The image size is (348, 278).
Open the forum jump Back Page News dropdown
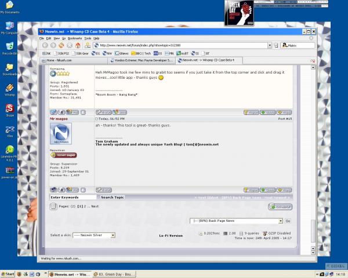pos(237,221)
